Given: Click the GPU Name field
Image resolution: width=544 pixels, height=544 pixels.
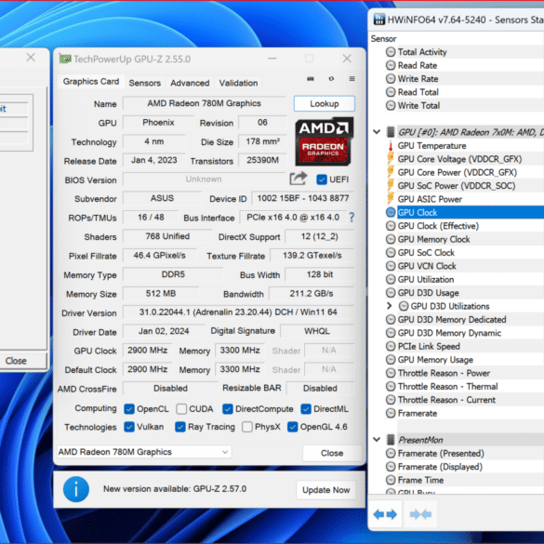Looking at the screenshot, I should (204, 103).
